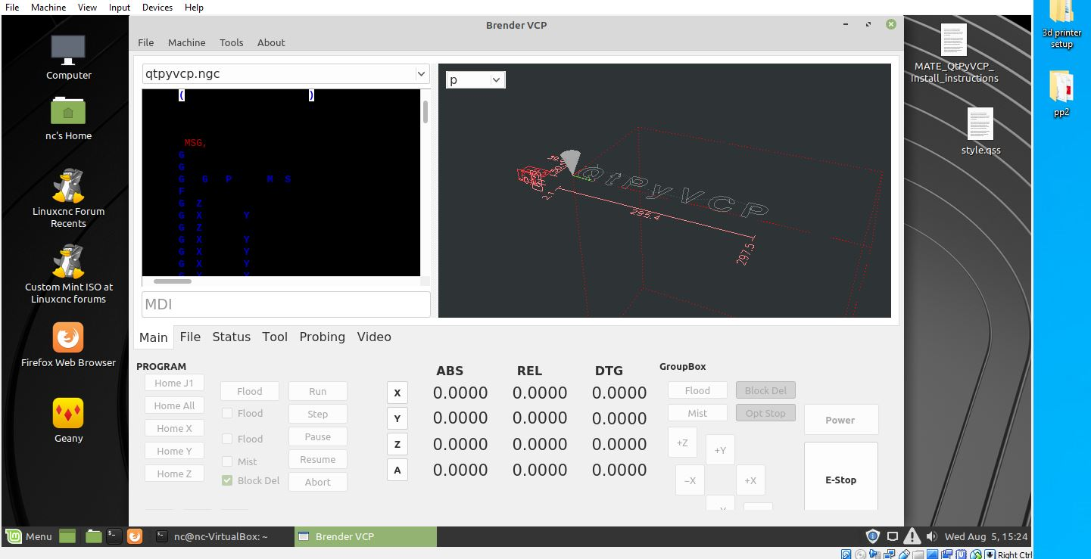Click the 3D toolpath backplot view
The width and height of the screenshot is (1091, 559).
[x=665, y=191]
